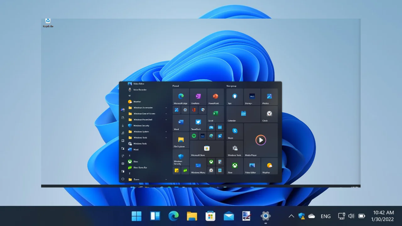Open Settings gear in Start left rail
This screenshot has width=402, height=226.
tap(123, 164)
